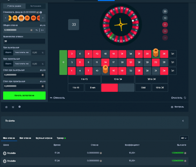Collapse the Roulette info panel chevron

(x=183, y=121)
